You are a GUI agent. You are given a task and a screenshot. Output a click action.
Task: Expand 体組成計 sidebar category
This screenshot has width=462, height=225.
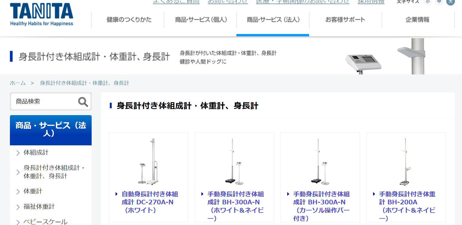pyautogui.click(x=36, y=152)
